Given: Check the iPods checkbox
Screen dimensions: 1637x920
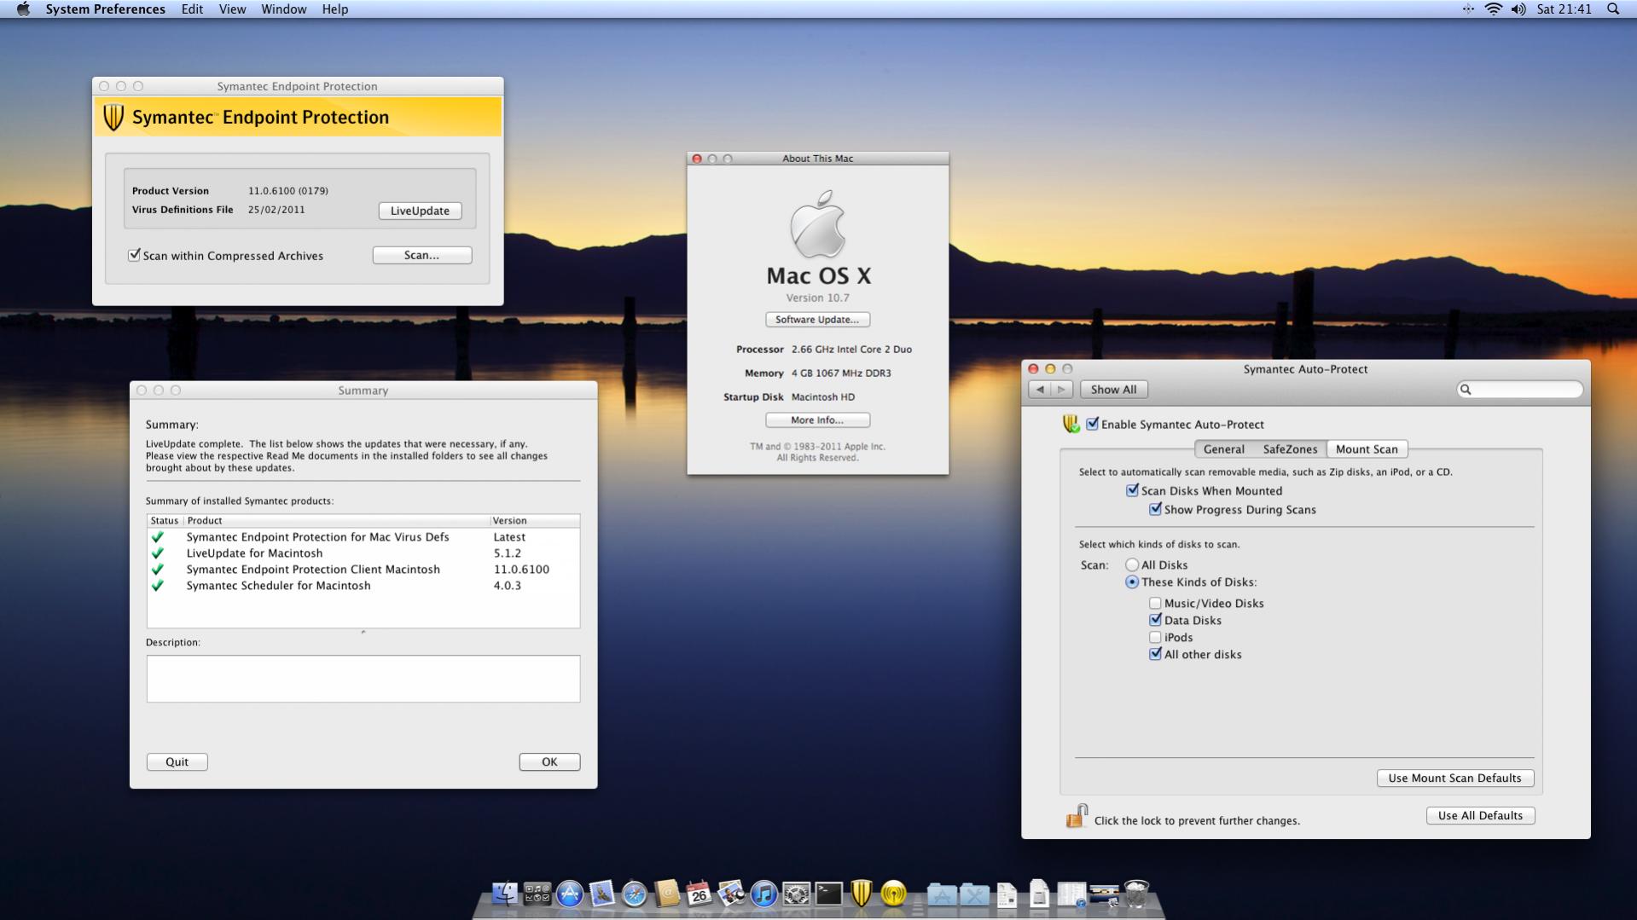Looking at the screenshot, I should click(x=1155, y=637).
